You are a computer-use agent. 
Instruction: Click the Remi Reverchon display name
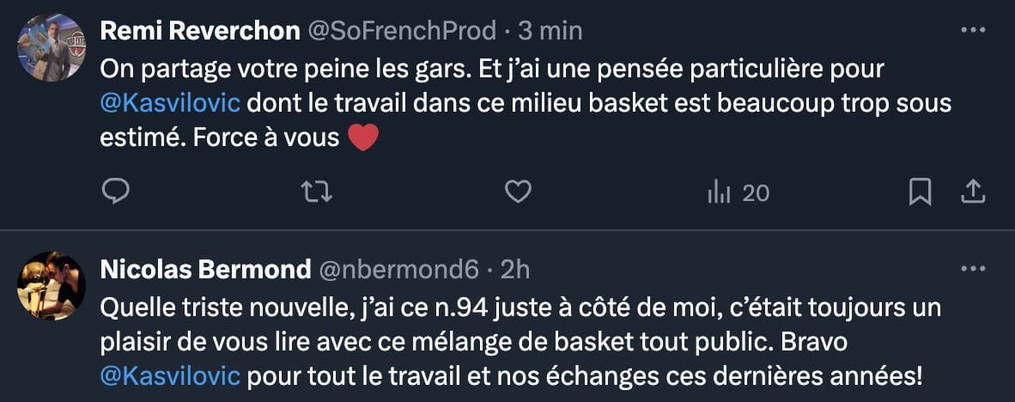coord(198,31)
